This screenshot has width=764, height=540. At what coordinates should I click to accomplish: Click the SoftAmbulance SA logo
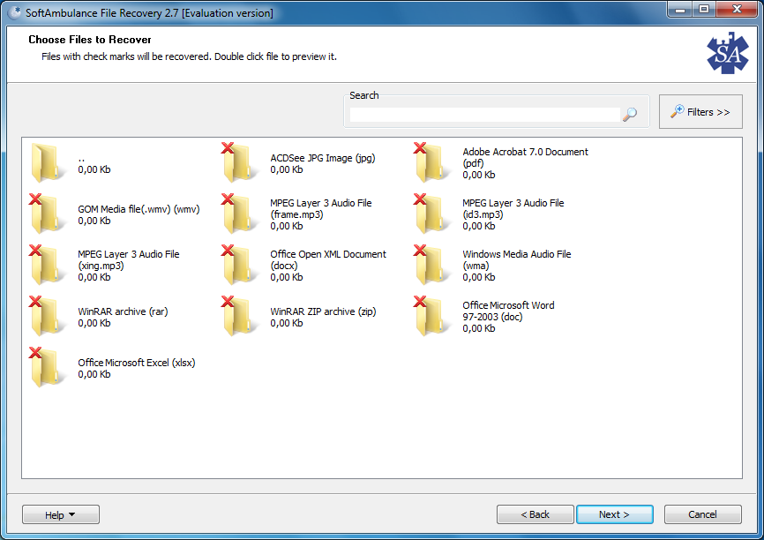pos(728,54)
